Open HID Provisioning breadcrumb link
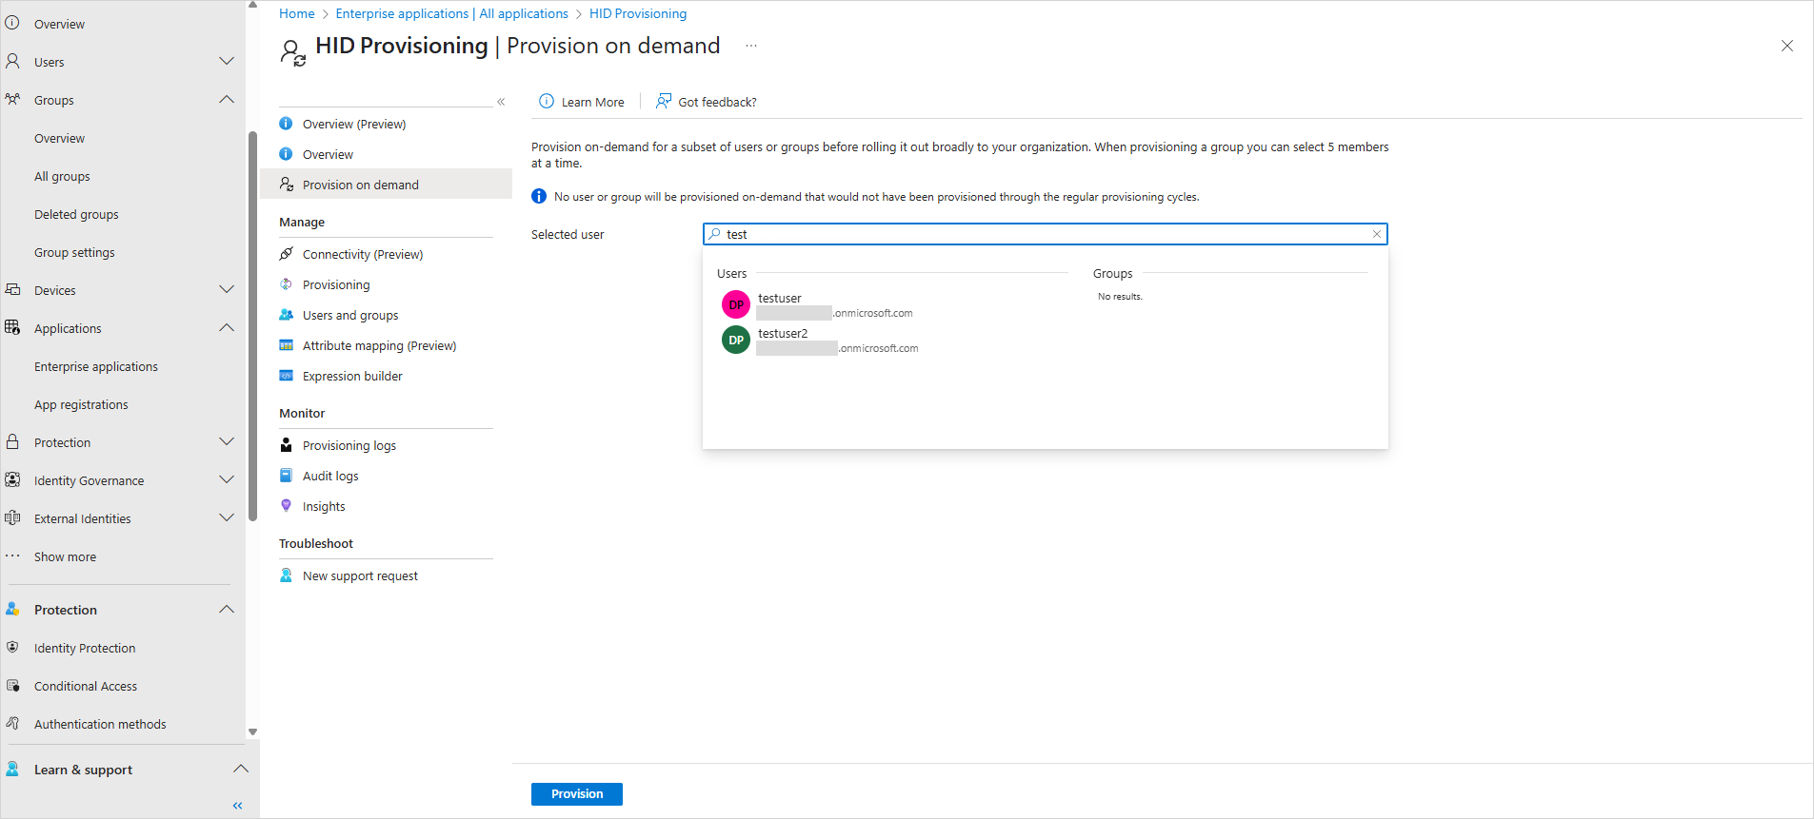 pos(638,13)
